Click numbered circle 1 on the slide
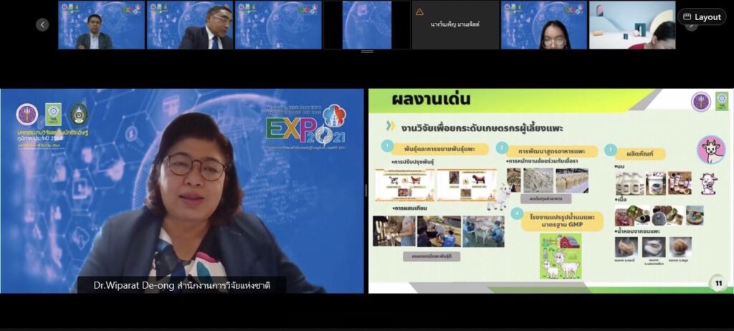The height and width of the screenshot is (331, 734). tap(386, 146)
